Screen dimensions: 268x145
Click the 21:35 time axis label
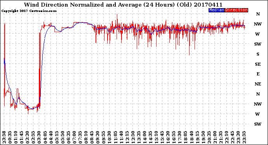220,137
